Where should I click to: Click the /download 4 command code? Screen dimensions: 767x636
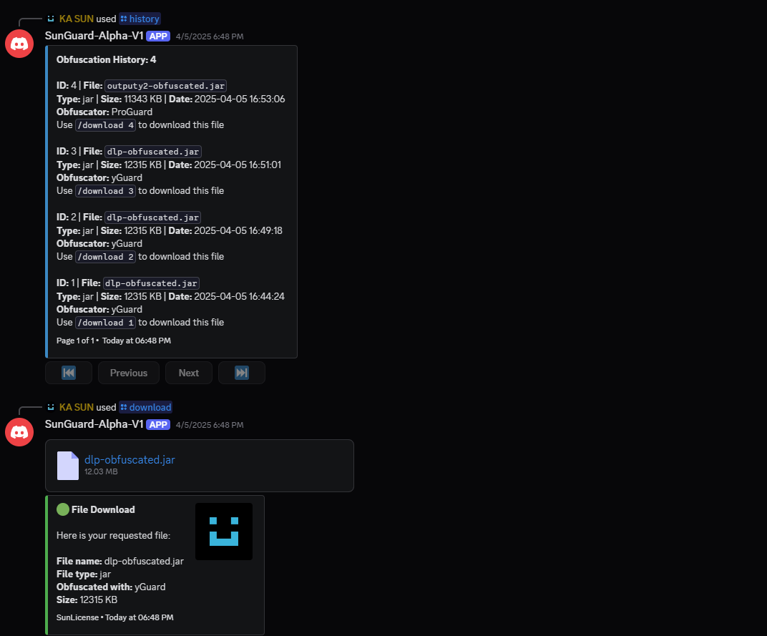(x=106, y=124)
